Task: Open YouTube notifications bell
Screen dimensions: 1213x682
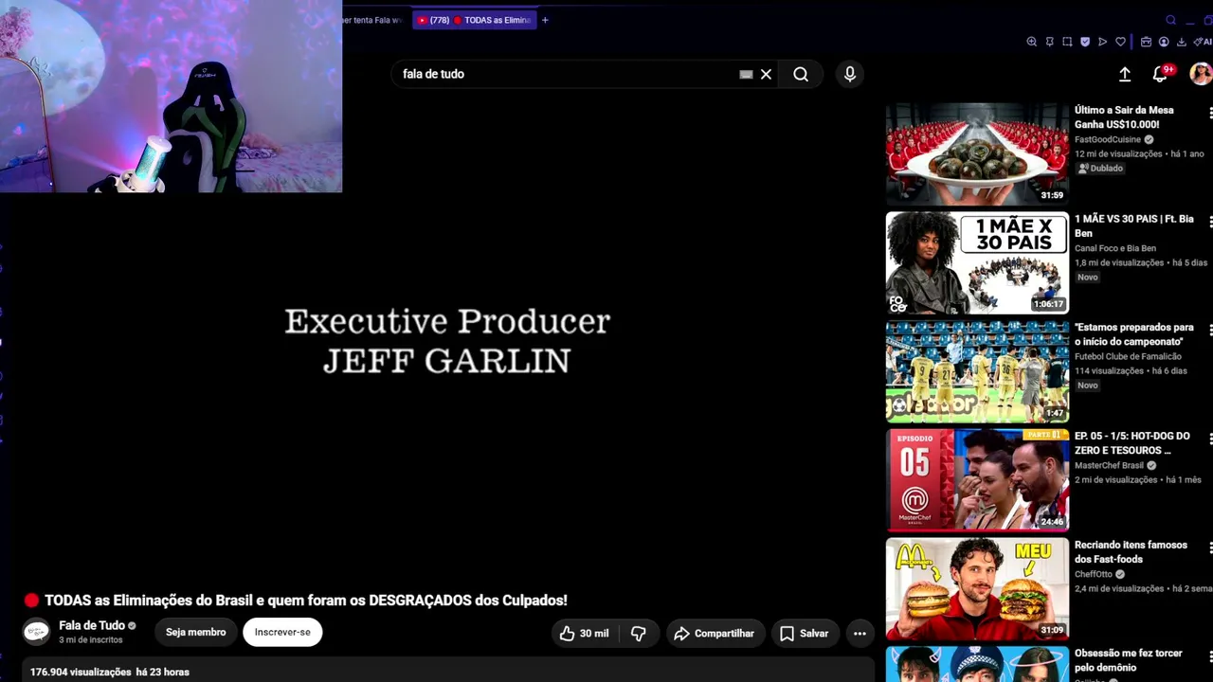Action: click(1160, 74)
